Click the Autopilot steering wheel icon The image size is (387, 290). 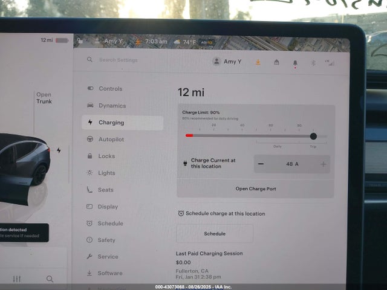[x=90, y=139]
